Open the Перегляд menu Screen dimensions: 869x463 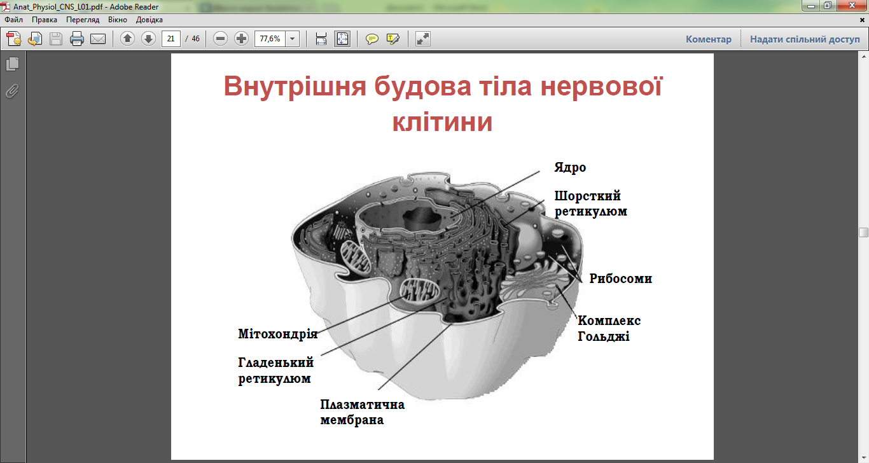tap(83, 20)
